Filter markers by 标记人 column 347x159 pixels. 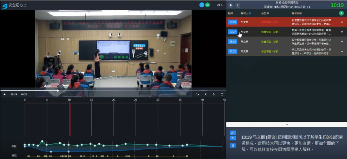[250, 13]
